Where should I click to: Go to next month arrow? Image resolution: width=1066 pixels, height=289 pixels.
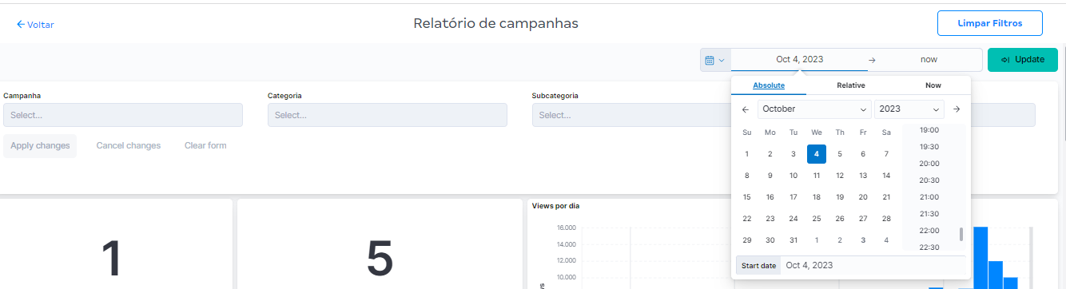click(x=957, y=109)
